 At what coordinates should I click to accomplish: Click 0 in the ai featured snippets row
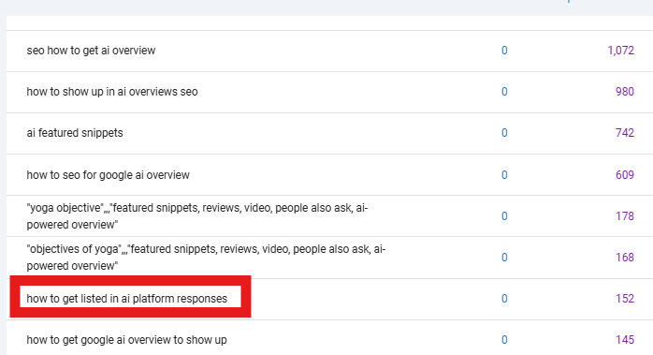click(x=504, y=133)
